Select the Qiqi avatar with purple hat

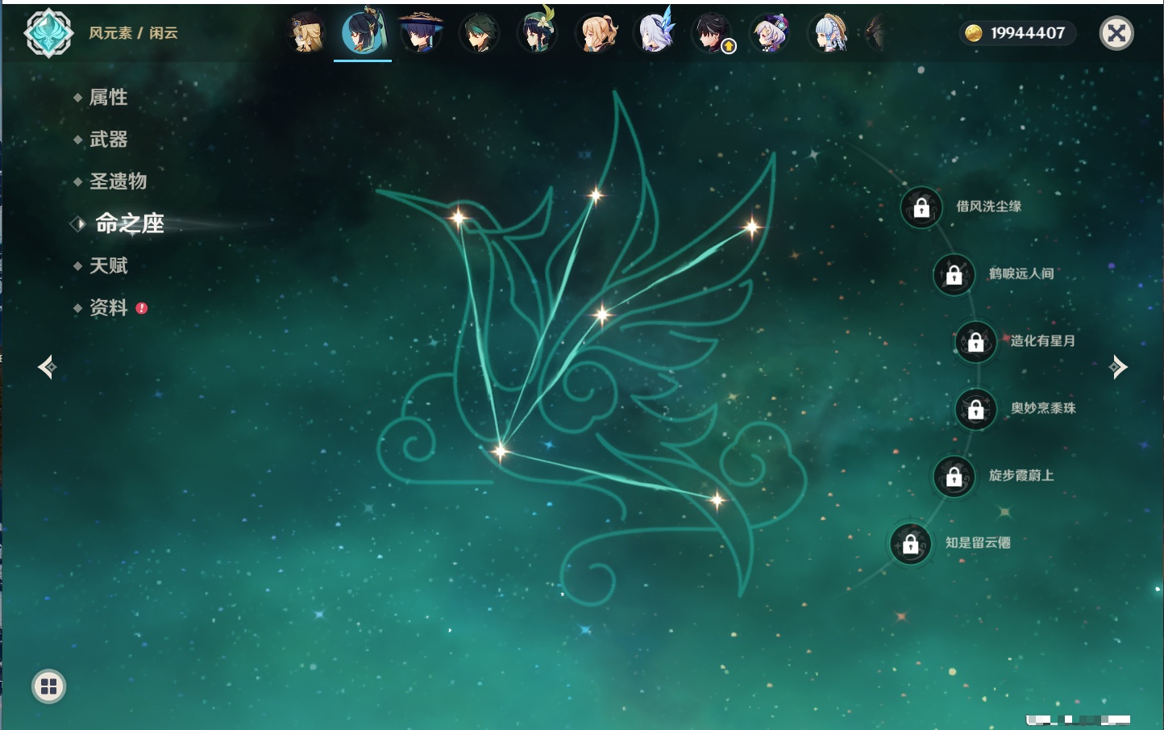click(771, 33)
